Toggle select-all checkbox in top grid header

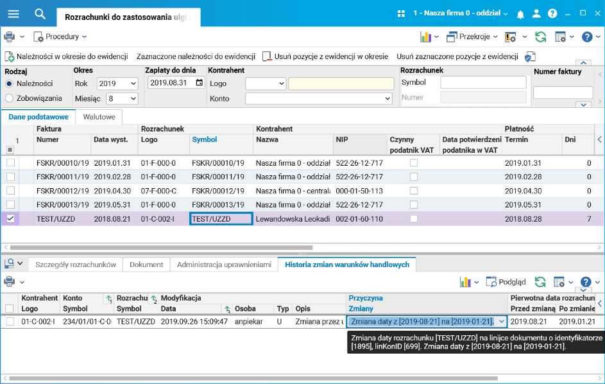10,150
